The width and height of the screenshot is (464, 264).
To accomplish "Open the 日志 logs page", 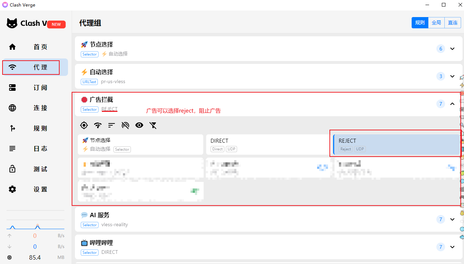I will [35, 149].
